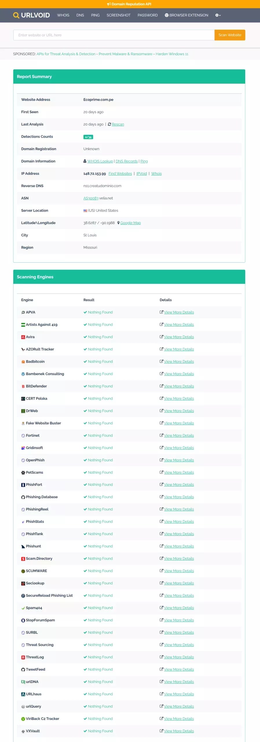Open the BROWSER EXTENSION menu item
Image resolution: width=260 pixels, height=742 pixels.
(186, 15)
